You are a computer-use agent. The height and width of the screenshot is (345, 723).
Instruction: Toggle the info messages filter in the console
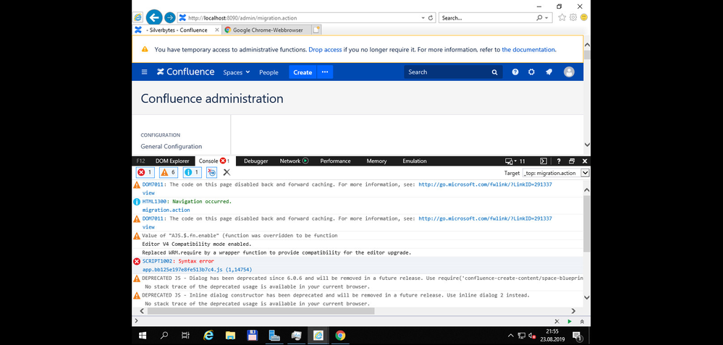pyautogui.click(x=193, y=172)
